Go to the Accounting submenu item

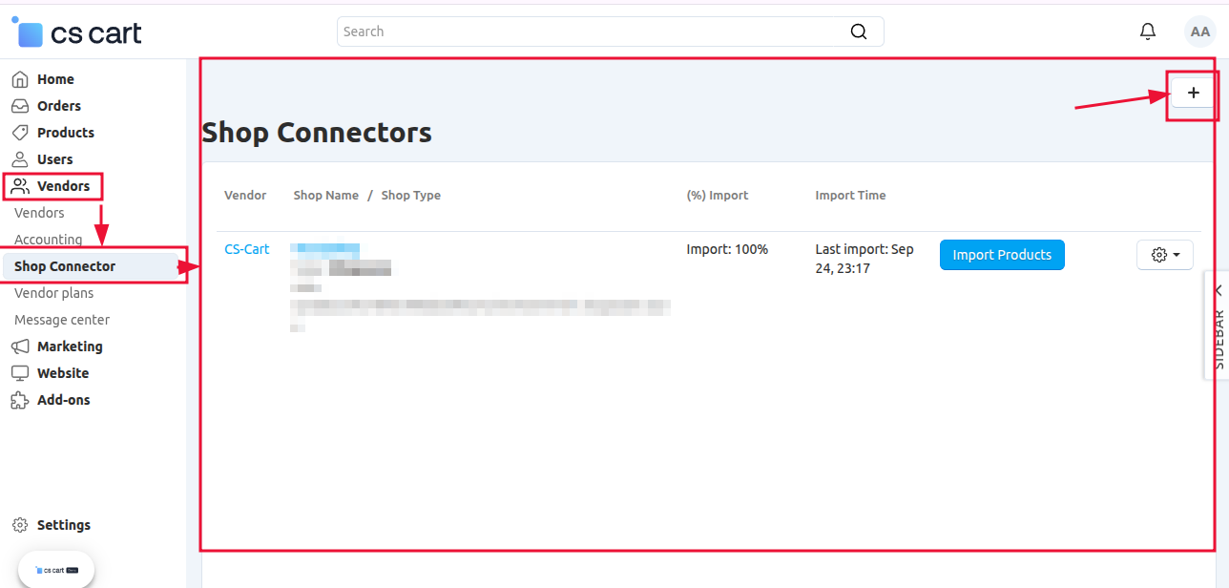pyautogui.click(x=48, y=240)
